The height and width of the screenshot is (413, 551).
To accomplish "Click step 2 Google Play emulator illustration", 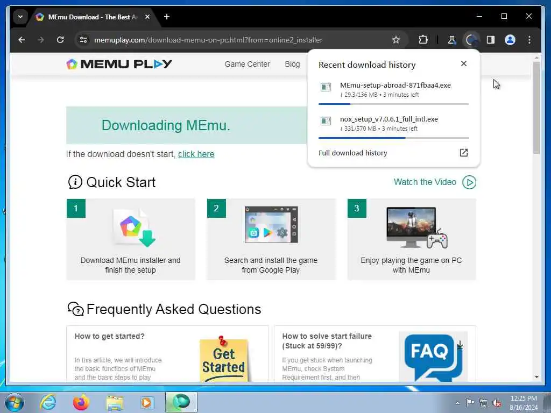I will pyautogui.click(x=271, y=225).
